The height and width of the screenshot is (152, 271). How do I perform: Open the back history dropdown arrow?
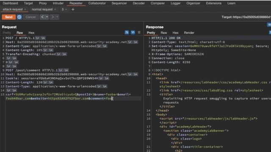[x=47, y=17]
